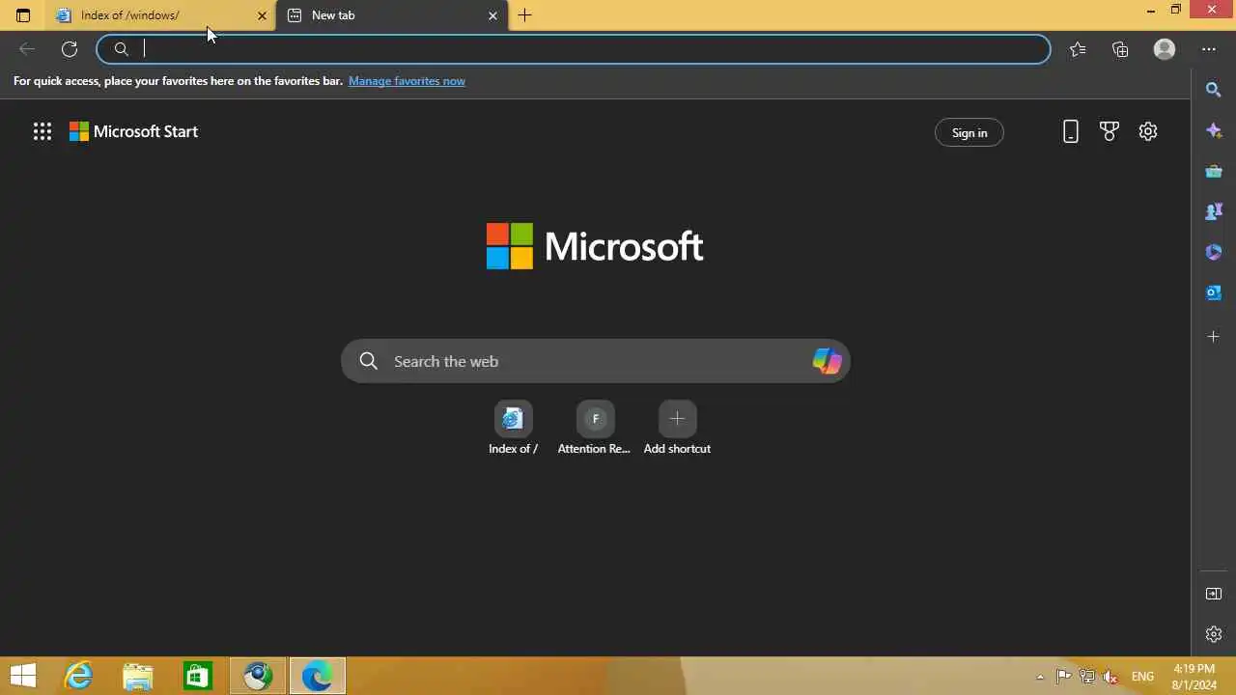The height and width of the screenshot is (695, 1236).
Task: Open sidebar Games chess icon
Action: [1214, 211]
